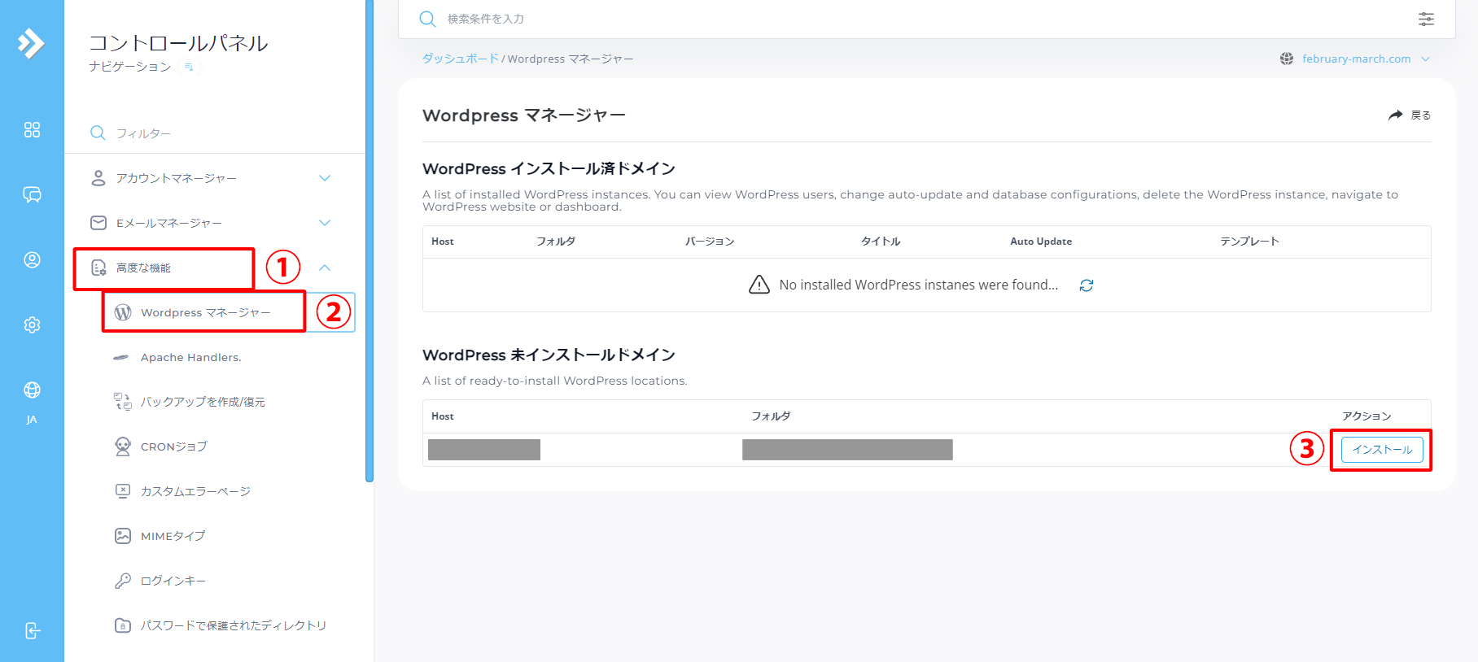Refresh the installed WordPress instances list
Screen dimensions: 1478x662
click(x=1086, y=285)
